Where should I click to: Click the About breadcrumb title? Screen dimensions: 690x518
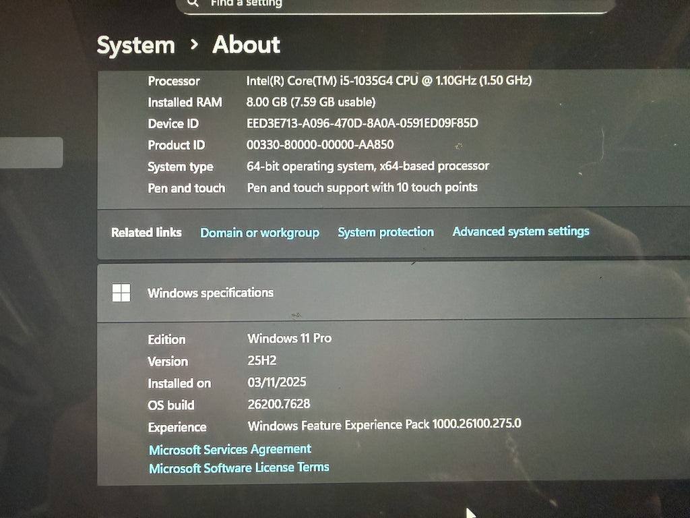click(246, 45)
